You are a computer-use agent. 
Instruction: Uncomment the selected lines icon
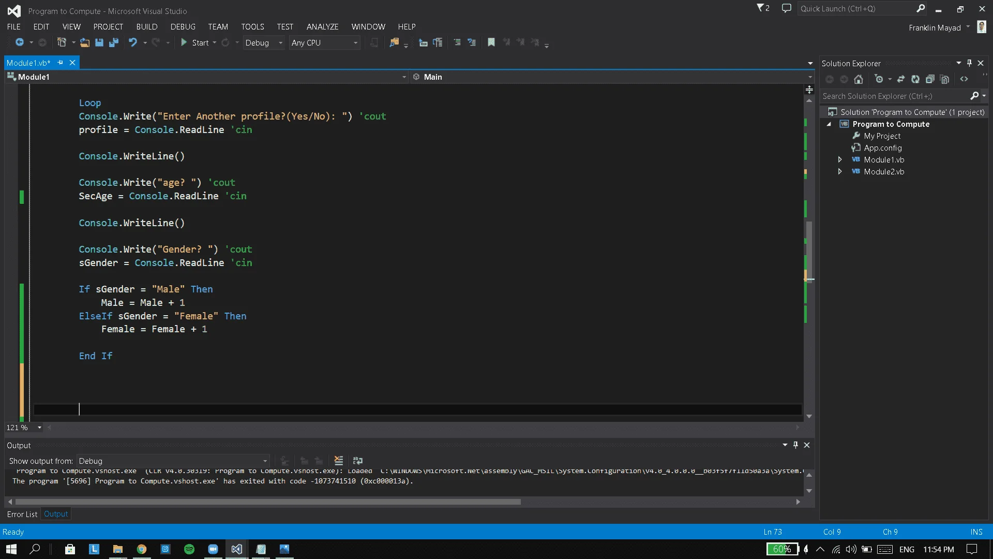(472, 42)
